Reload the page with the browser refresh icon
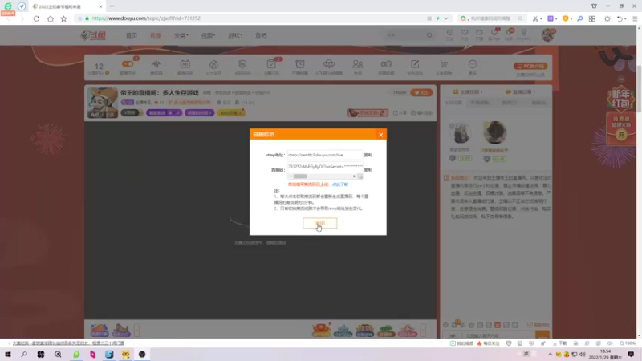 tap(36, 18)
